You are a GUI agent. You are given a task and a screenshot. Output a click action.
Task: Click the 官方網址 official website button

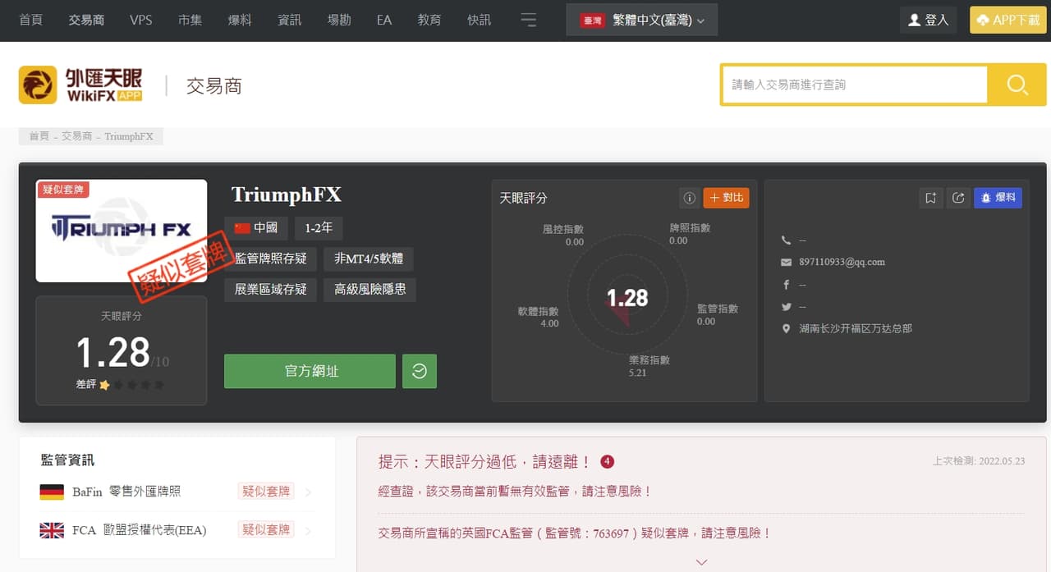pyautogui.click(x=310, y=371)
